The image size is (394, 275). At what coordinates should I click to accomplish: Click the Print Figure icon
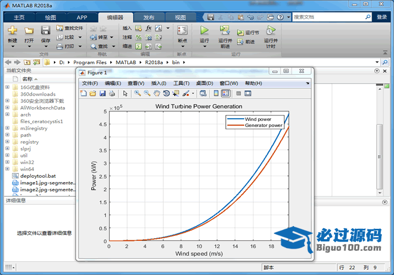point(112,94)
